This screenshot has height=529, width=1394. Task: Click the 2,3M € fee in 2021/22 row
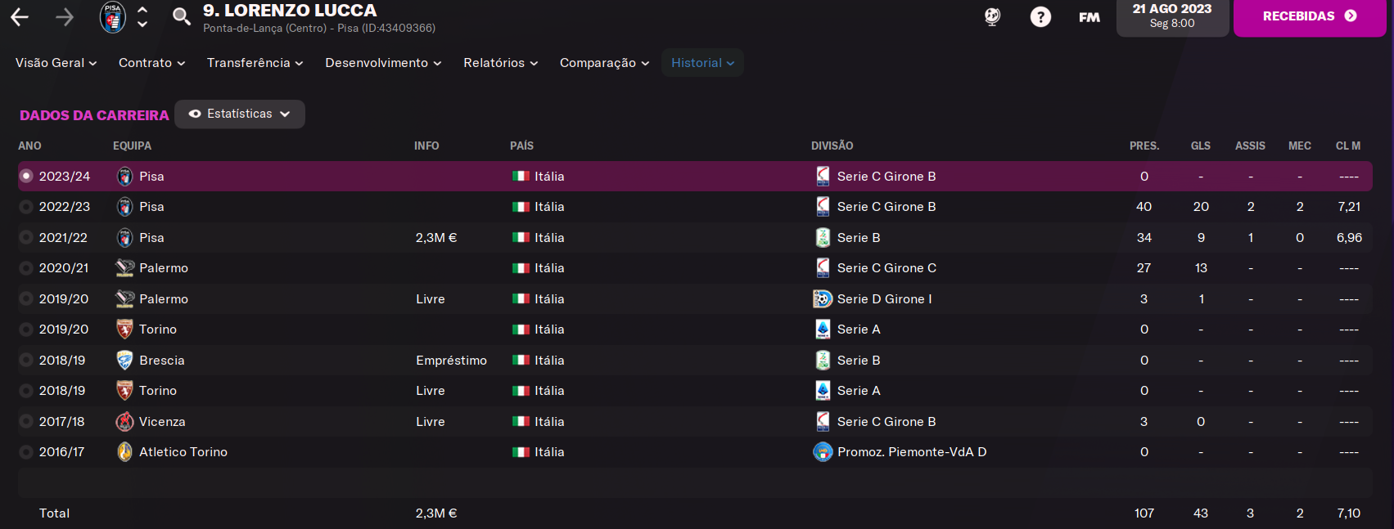click(x=436, y=238)
